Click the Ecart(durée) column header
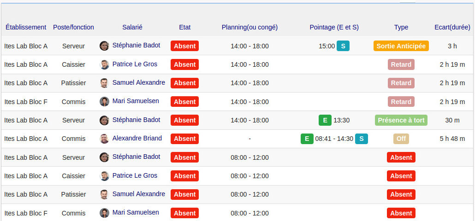The image size is (475, 221). pos(452,27)
